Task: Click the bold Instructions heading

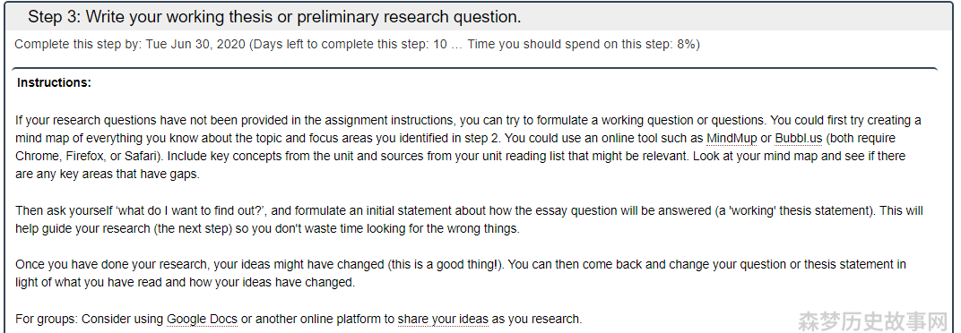Action: 54,82
